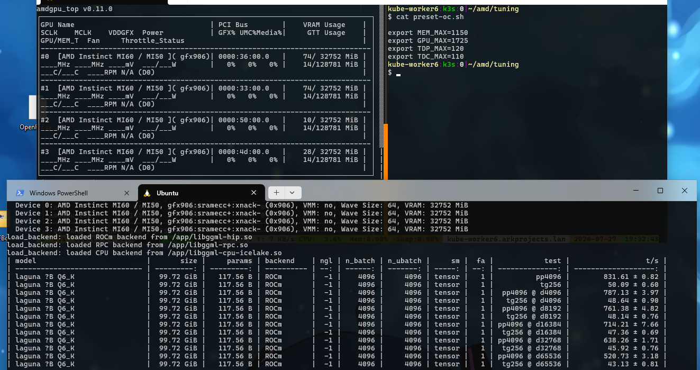This screenshot has width=700, height=370.
Task: Click the result '831.61 ± 0.82'
Action: [x=631, y=277]
